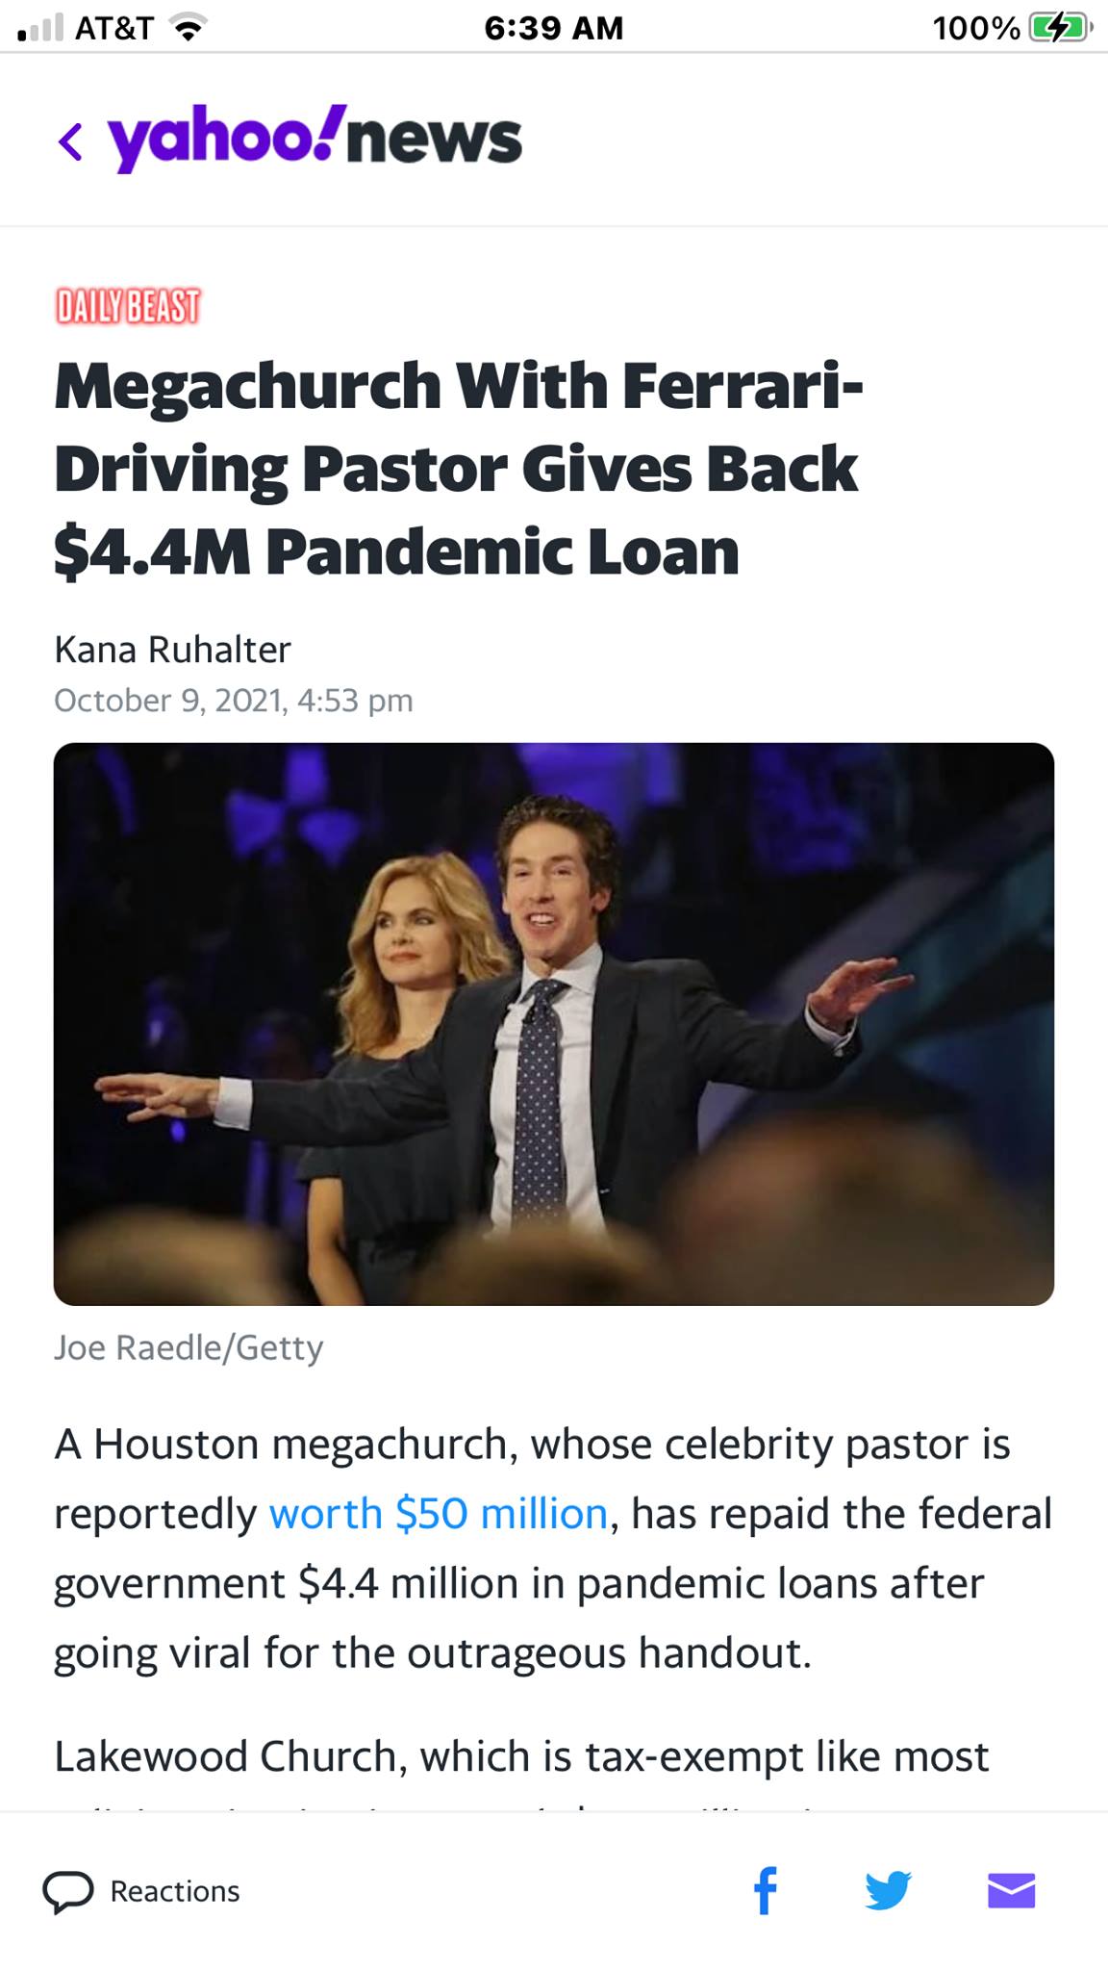
Task: Tap the AT&T carrier label
Action: click(113, 29)
